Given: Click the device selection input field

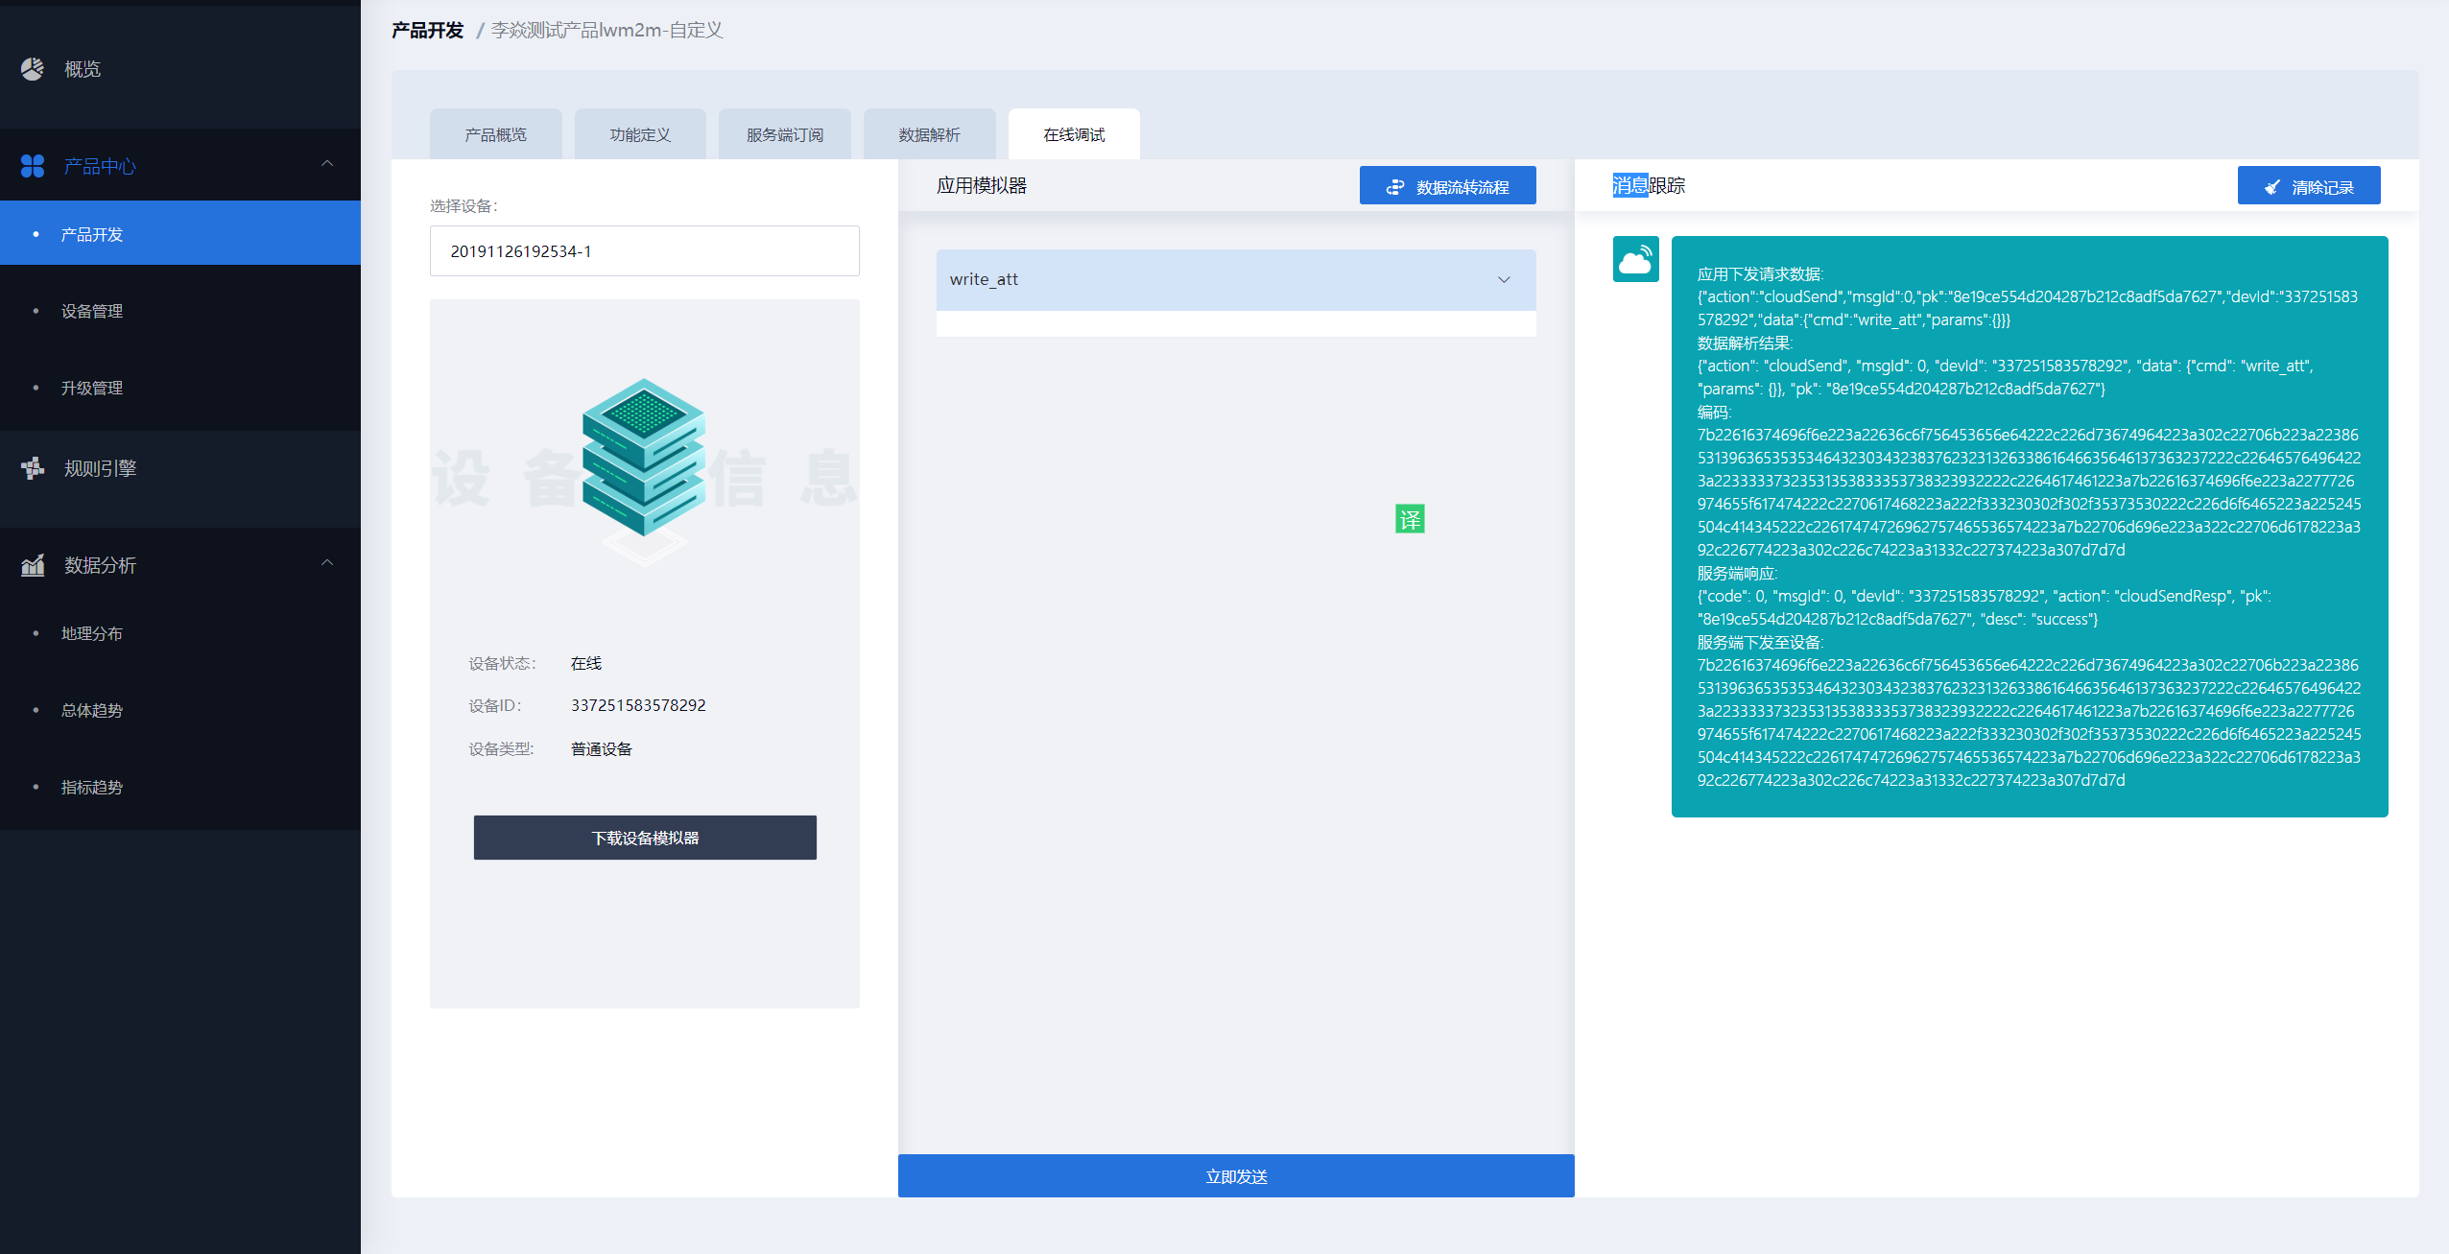Looking at the screenshot, I should (644, 251).
